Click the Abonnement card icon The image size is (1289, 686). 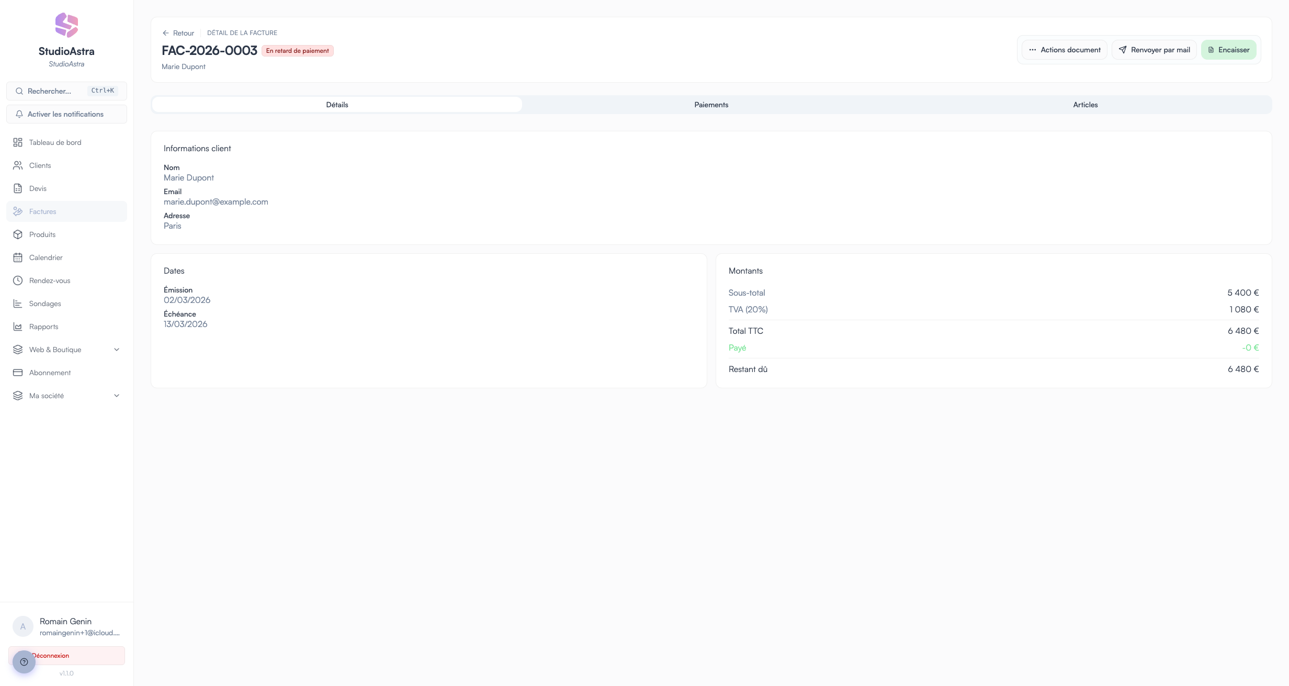tap(18, 373)
